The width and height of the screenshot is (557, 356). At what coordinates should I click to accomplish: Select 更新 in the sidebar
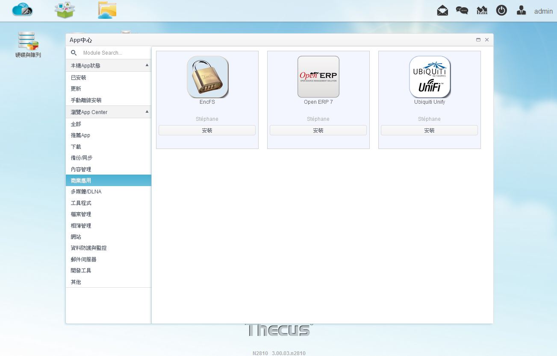(x=109, y=89)
